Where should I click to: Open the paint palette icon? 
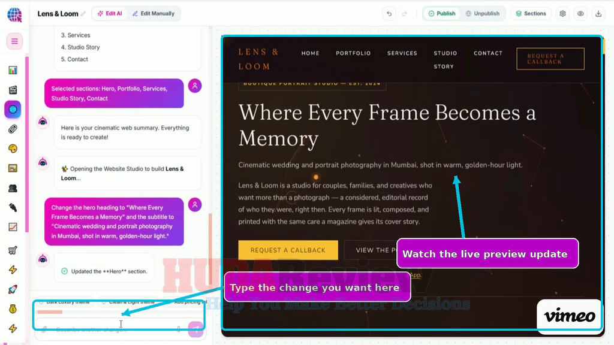13,149
